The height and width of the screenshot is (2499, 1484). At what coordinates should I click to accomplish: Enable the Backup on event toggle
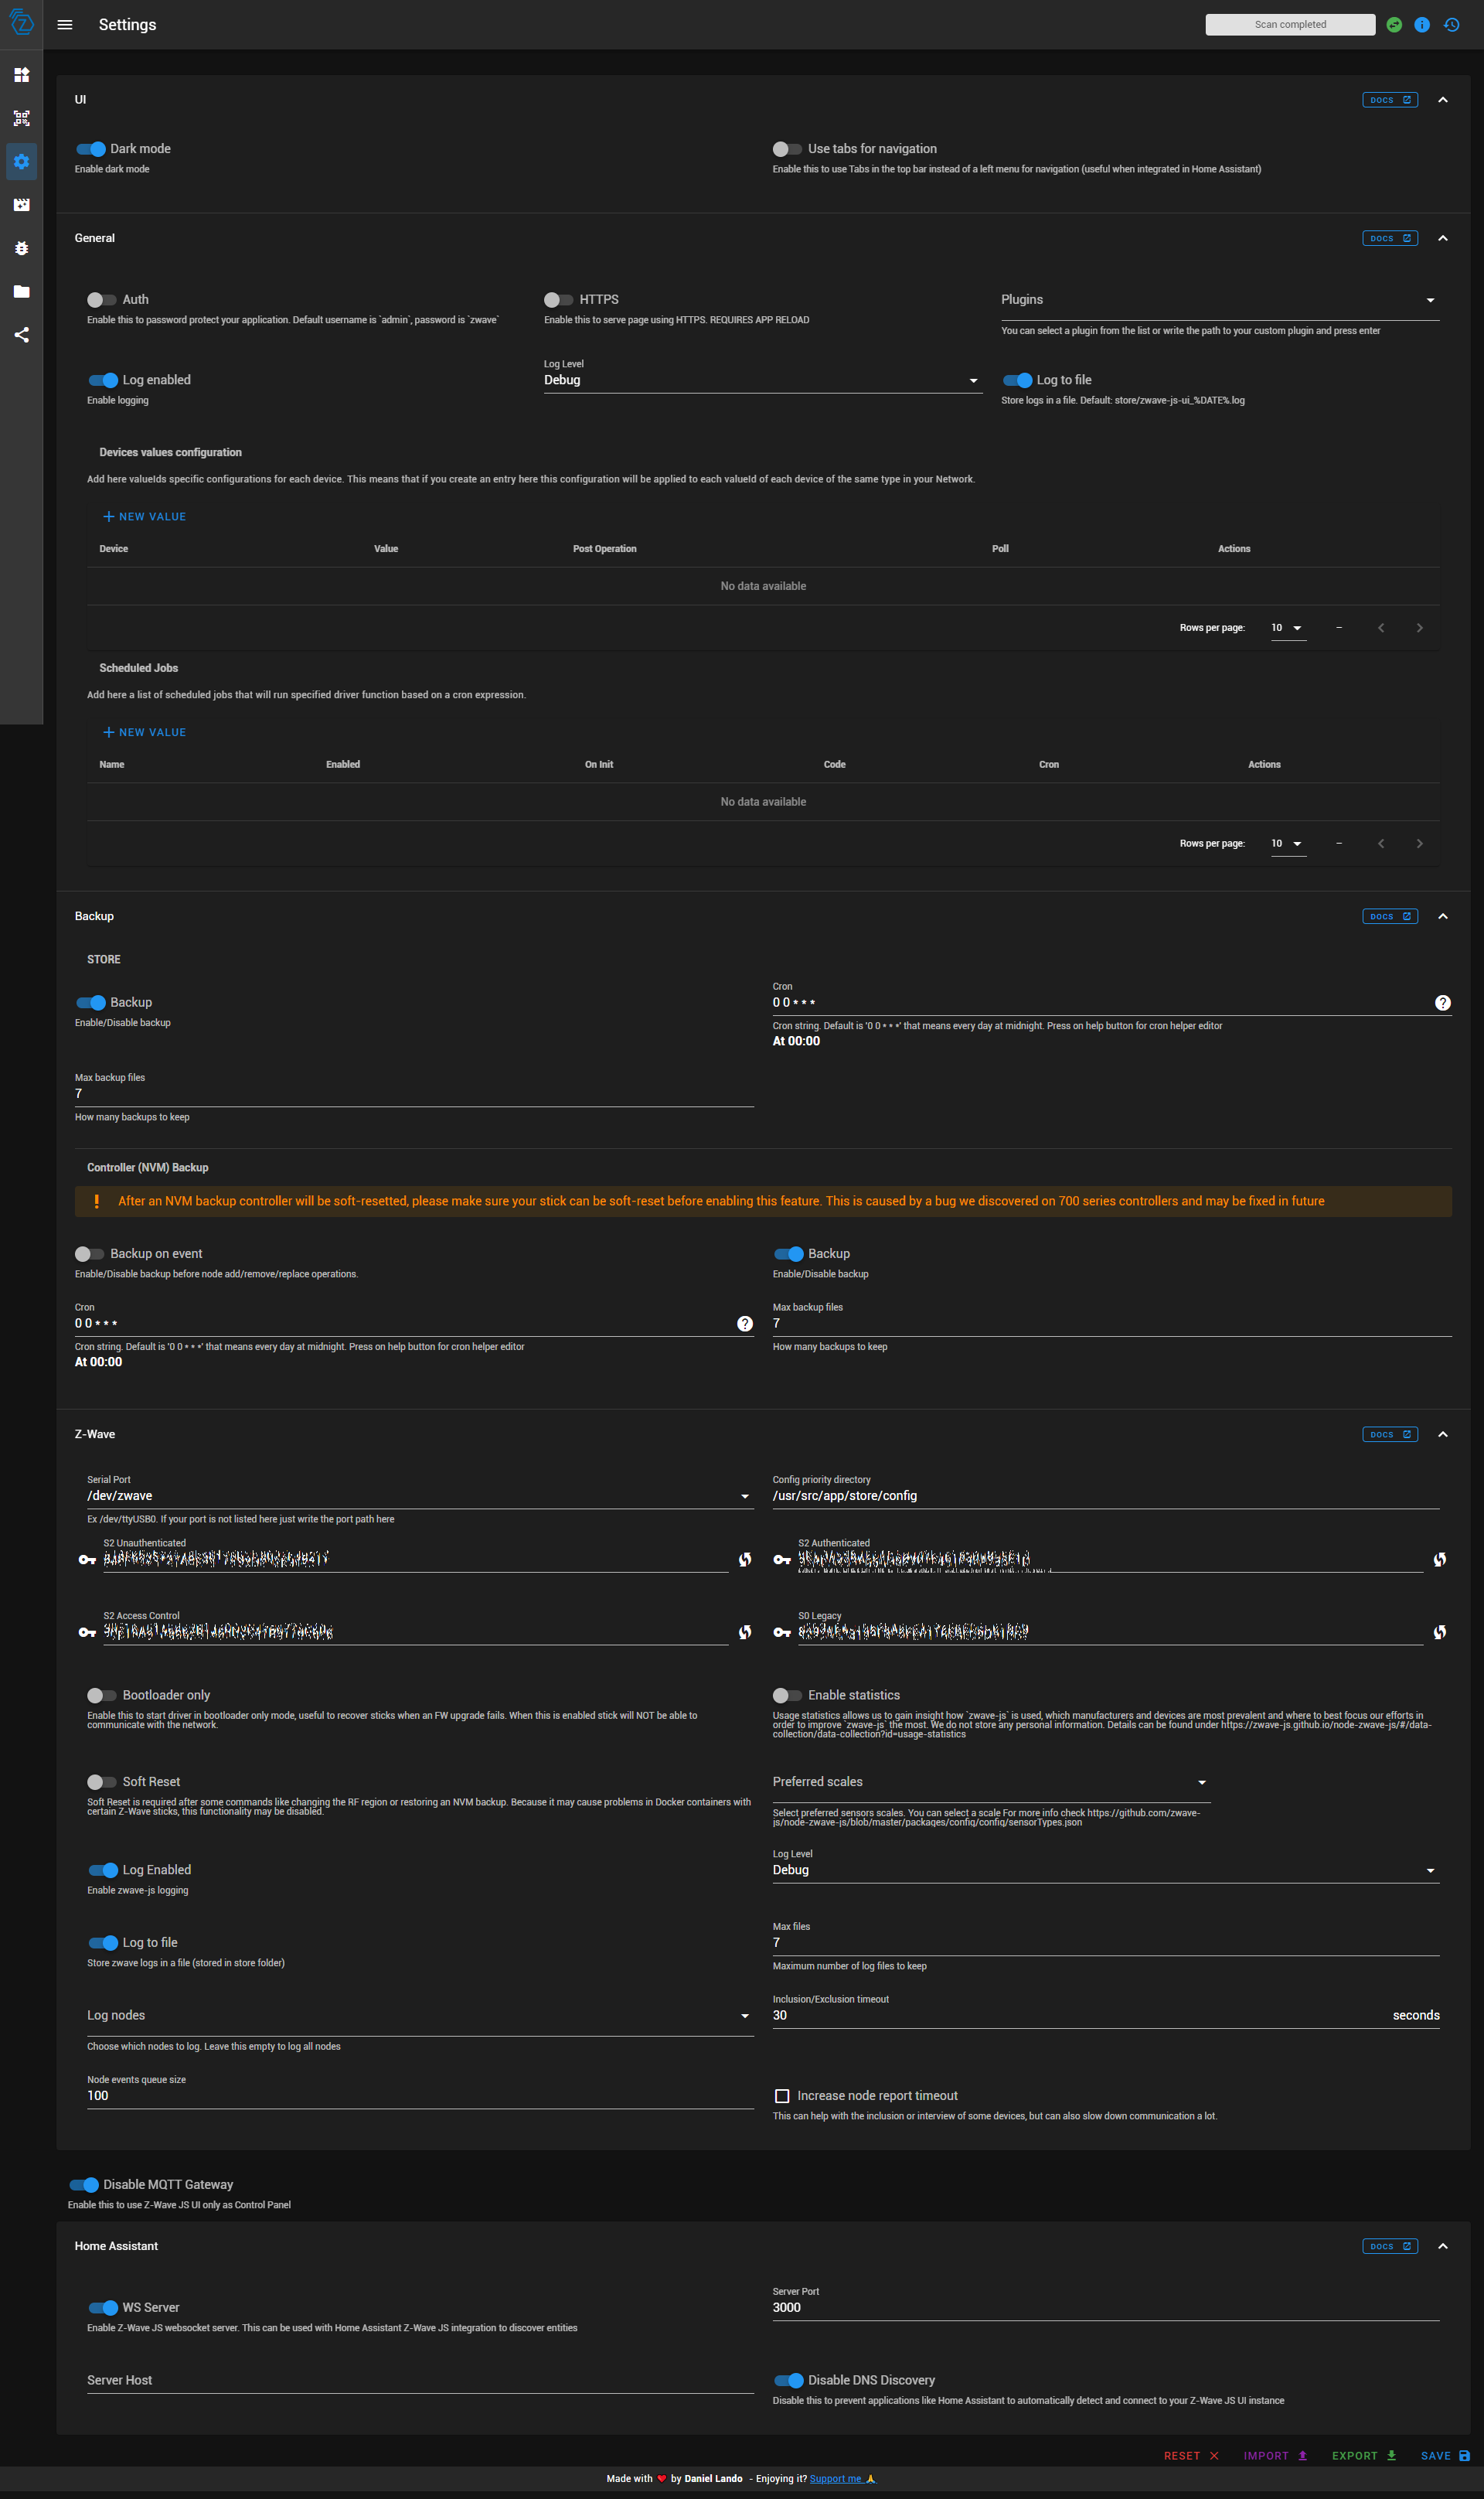pos(89,1253)
